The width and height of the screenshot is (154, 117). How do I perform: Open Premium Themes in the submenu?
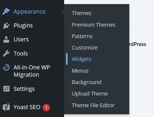(94, 25)
